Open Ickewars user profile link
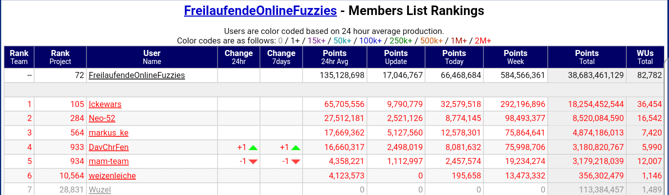The width and height of the screenshot is (669, 195). [105, 104]
